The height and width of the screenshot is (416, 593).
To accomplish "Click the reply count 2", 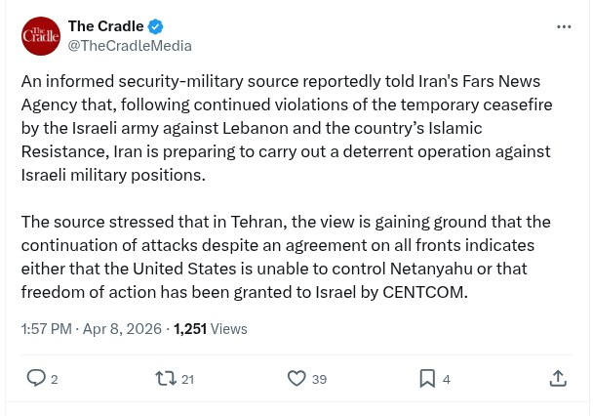I will pos(55,379).
